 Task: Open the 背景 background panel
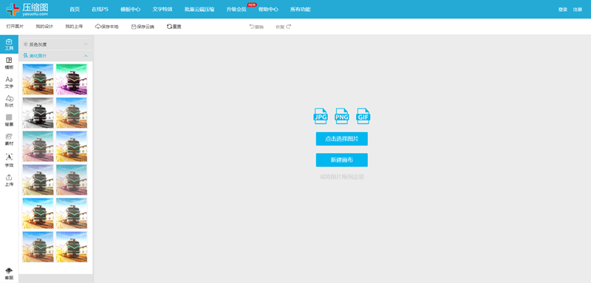click(9, 120)
